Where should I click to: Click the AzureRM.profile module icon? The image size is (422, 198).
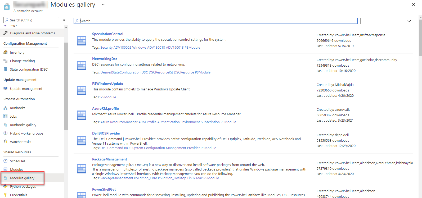click(x=82, y=115)
